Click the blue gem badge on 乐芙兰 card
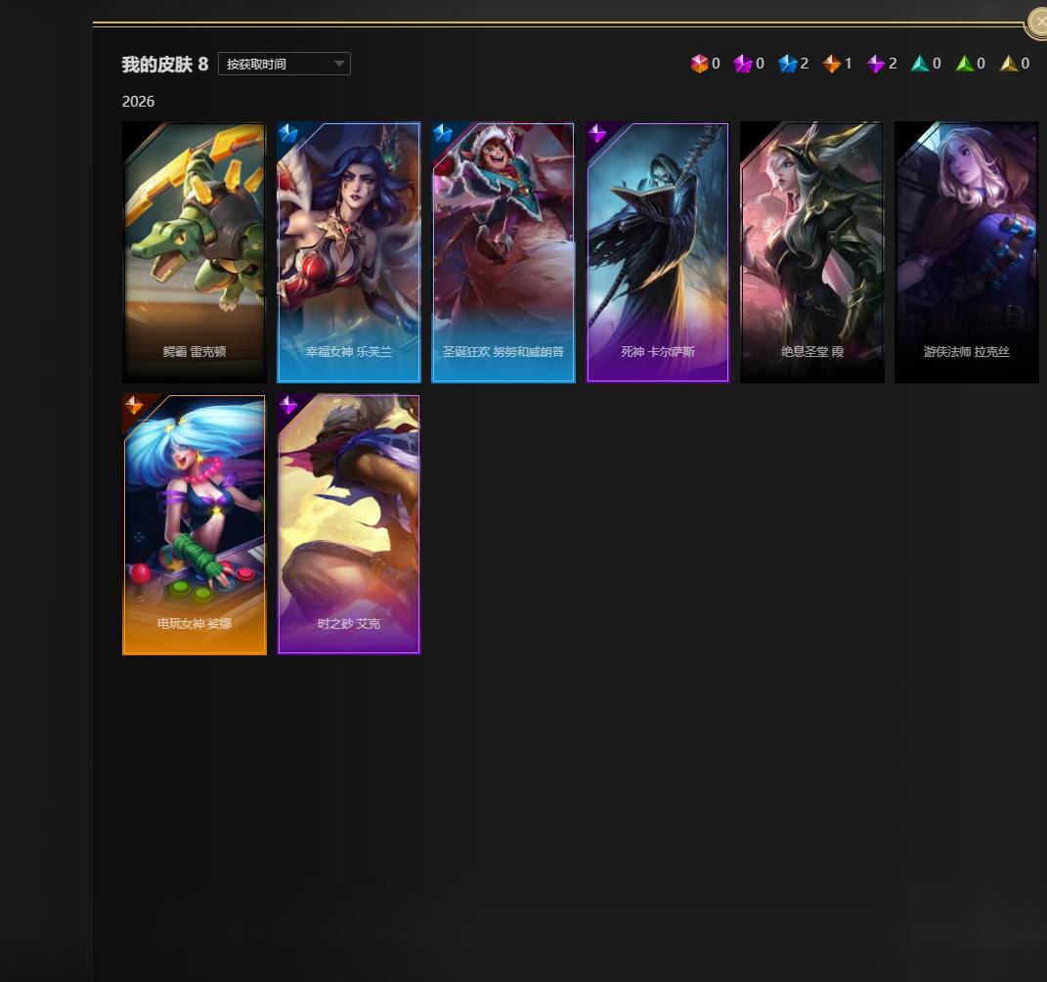 [x=287, y=133]
